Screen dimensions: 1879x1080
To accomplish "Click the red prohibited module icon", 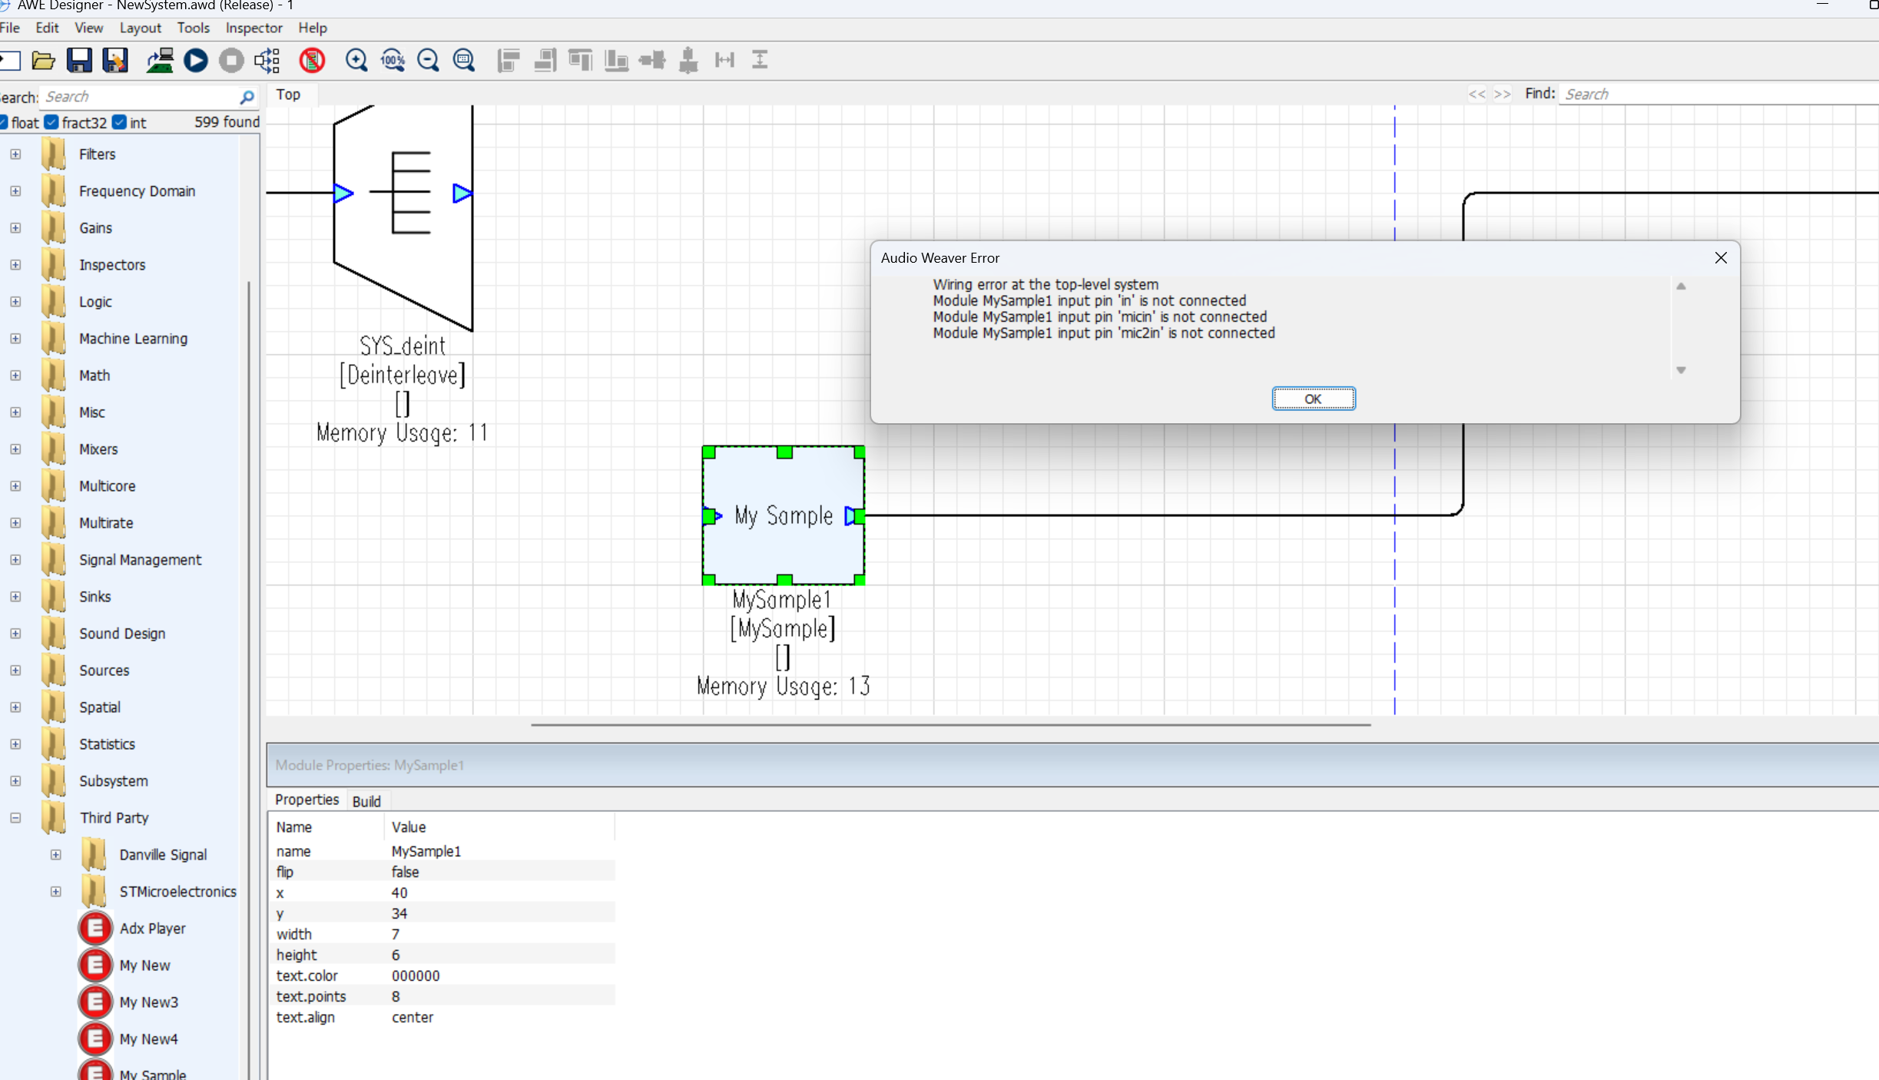I will (x=313, y=60).
